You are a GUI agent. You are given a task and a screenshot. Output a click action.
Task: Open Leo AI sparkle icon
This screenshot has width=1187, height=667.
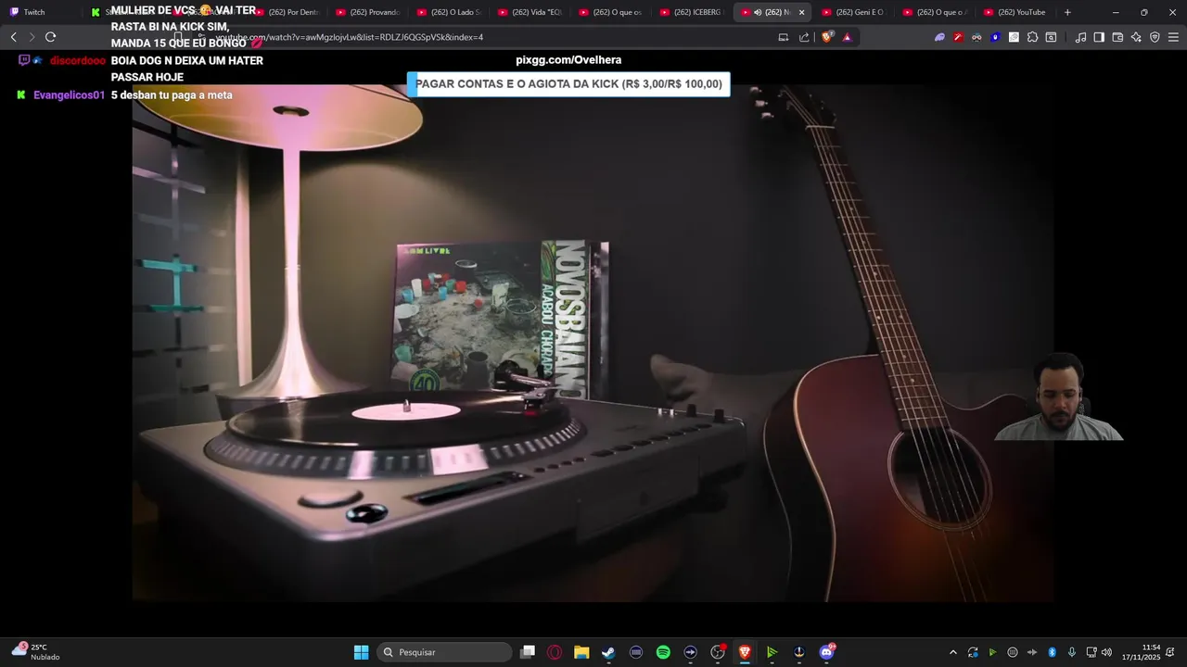click(1136, 37)
